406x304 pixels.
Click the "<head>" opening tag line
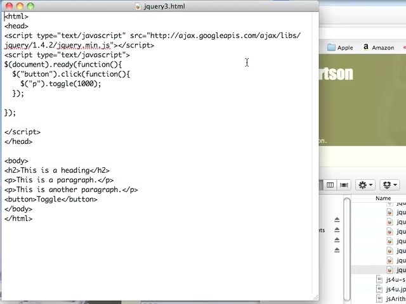16,26
